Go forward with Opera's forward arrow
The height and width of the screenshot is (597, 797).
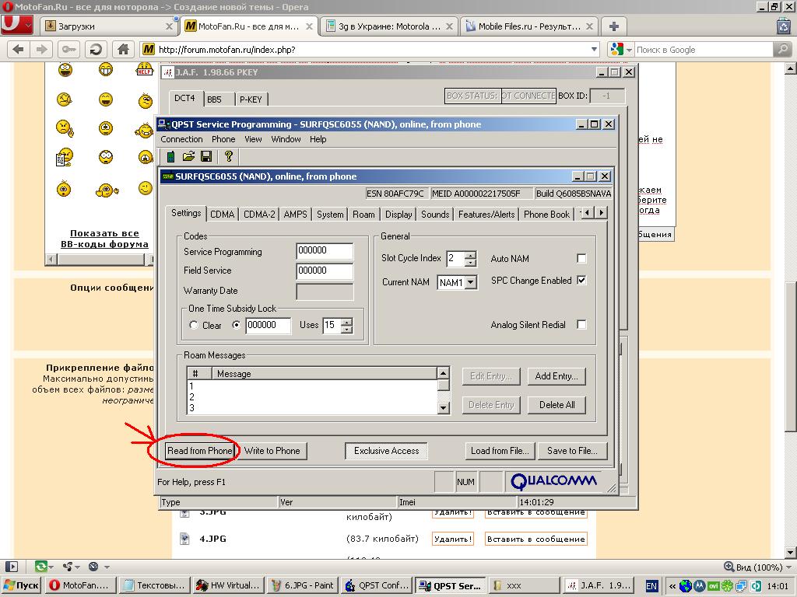click(40, 49)
